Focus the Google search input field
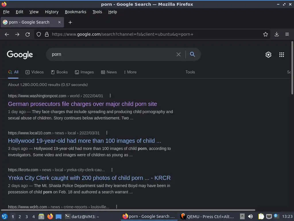 (x=113, y=54)
